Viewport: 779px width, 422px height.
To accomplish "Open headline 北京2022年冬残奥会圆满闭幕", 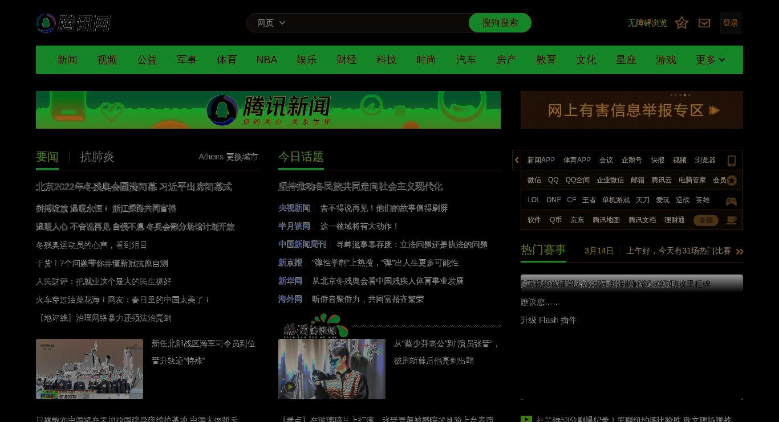I will [x=134, y=187].
